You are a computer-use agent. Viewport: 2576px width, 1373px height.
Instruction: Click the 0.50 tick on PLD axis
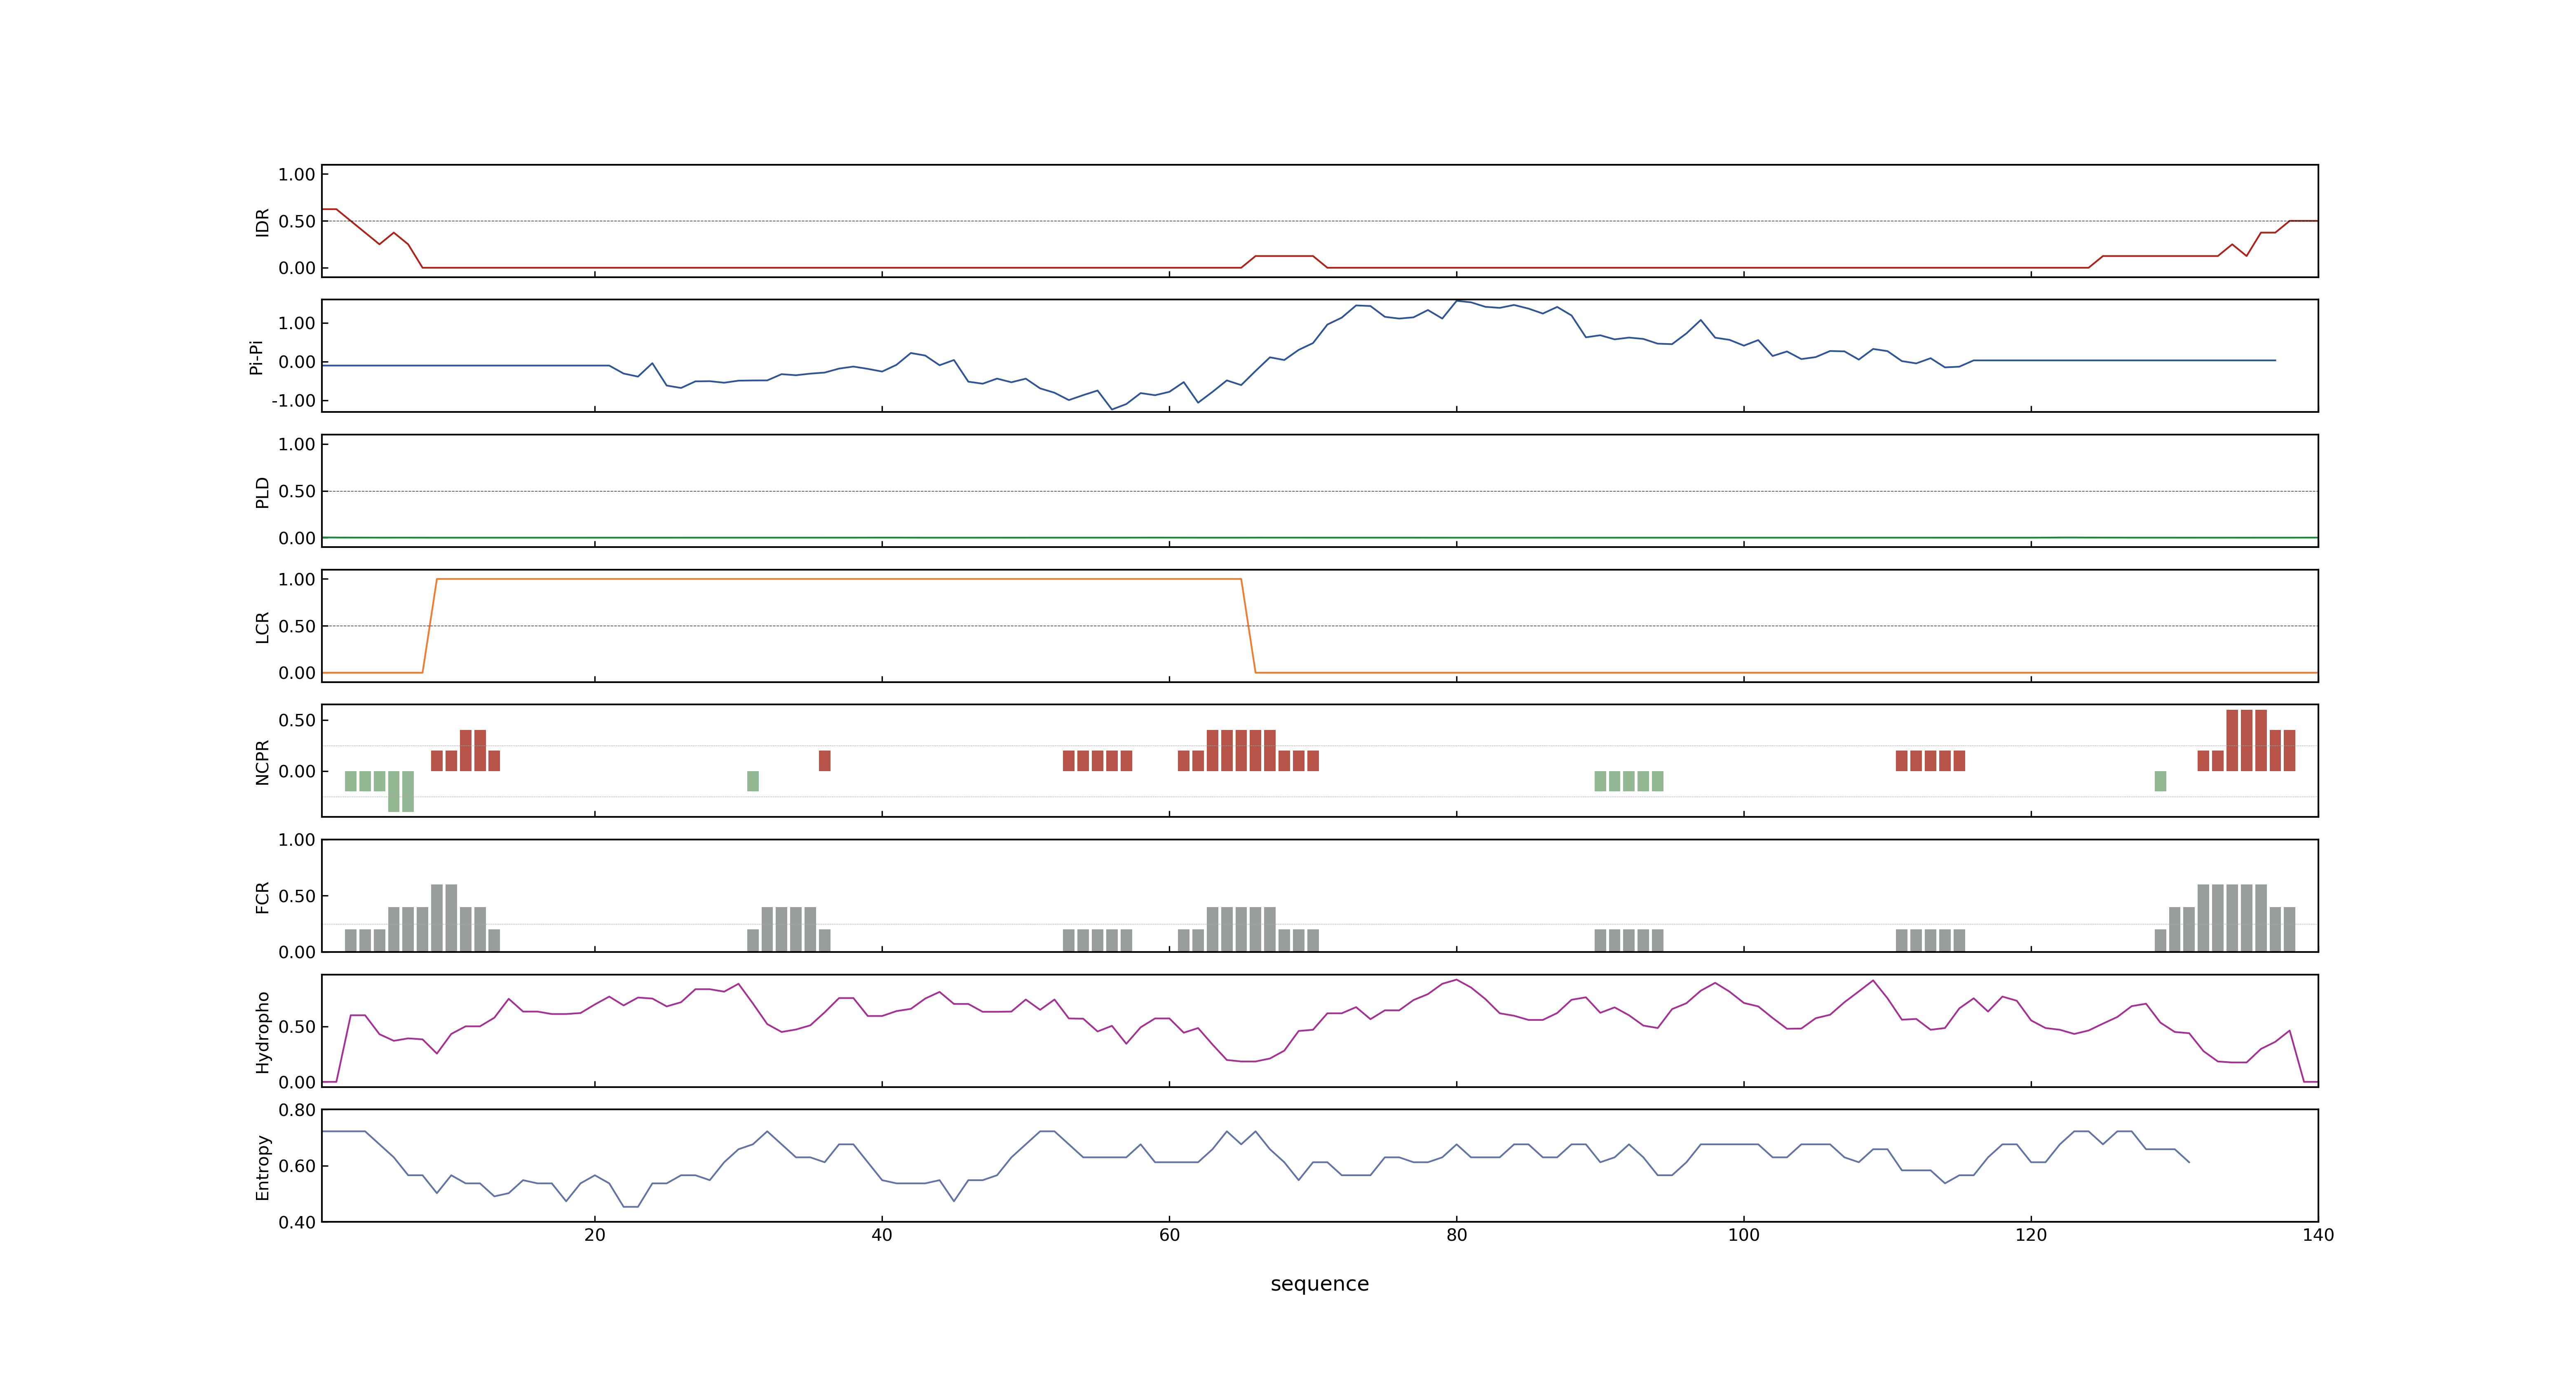(x=297, y=491)
